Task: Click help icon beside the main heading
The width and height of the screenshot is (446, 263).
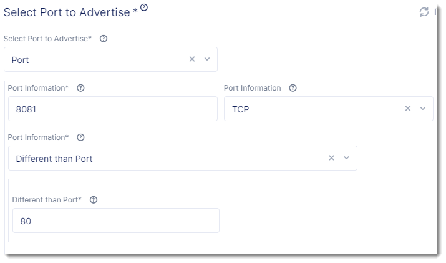Action: 144,7
